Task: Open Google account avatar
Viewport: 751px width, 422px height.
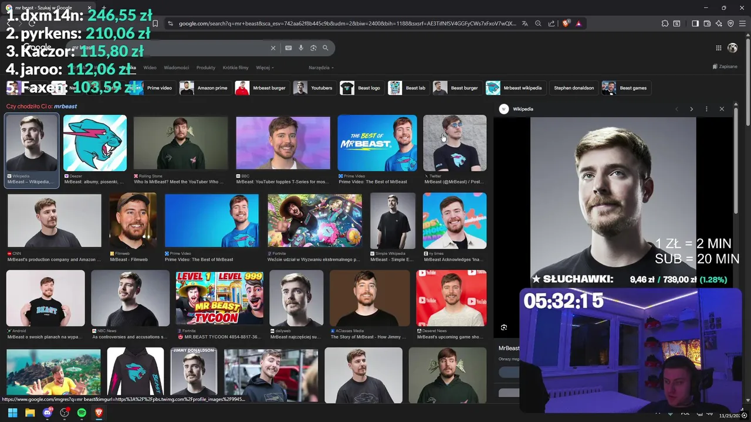Action: click(732, 48)
